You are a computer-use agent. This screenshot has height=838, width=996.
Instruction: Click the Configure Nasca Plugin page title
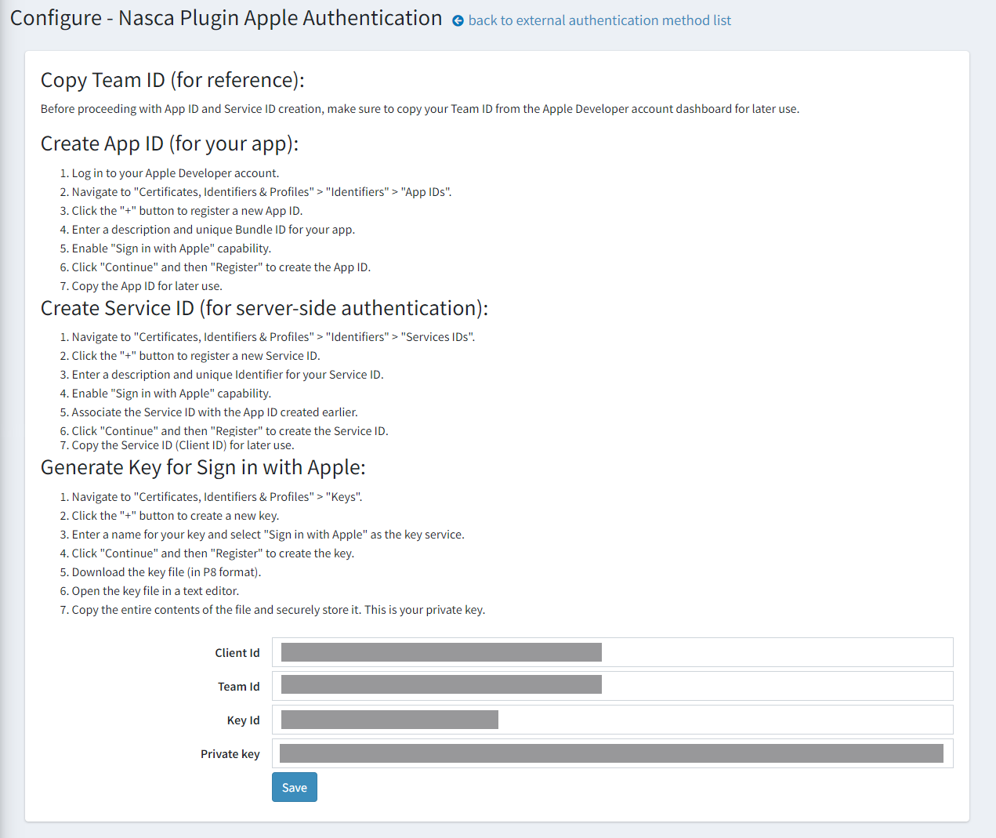226,18
